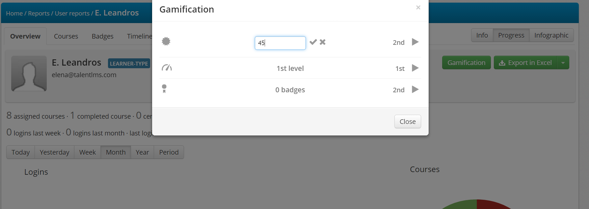This screenshot has height=209, width=589.
Task: Open the Export dropdown caret
Action: tap(563, 62)
